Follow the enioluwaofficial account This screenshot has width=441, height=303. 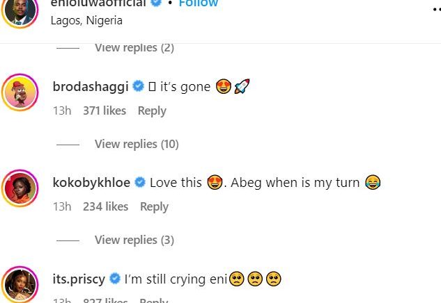[199, 3]
